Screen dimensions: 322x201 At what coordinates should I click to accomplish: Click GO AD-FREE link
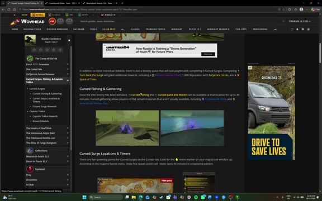[108, 29]
